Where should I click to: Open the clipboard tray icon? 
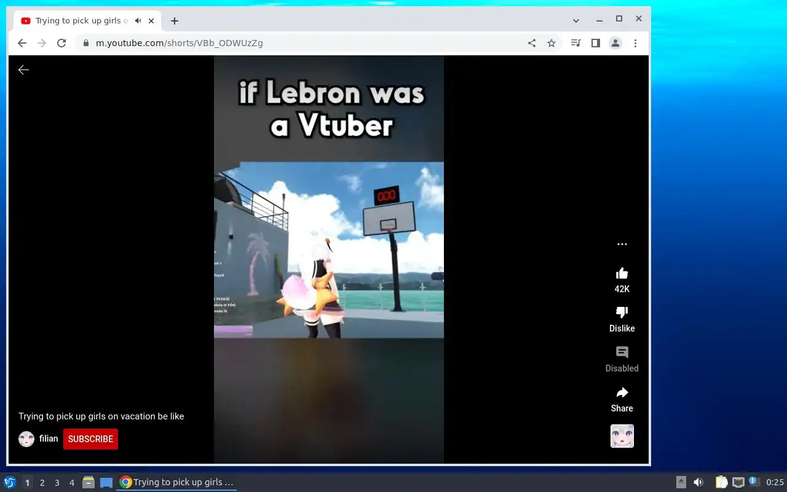(x=721, y=482)
